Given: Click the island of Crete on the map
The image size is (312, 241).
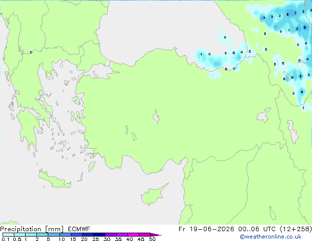Looking at the screenshot, I should tap(55, 180).
